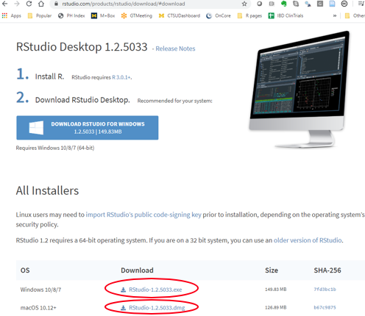
Task: Click the Evernote elephant extension icon
Action: [x=283, y=4]
